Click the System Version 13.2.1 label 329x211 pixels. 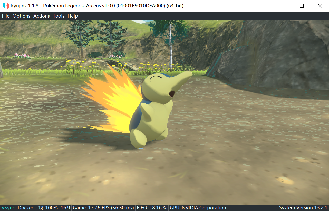point(303,208)
